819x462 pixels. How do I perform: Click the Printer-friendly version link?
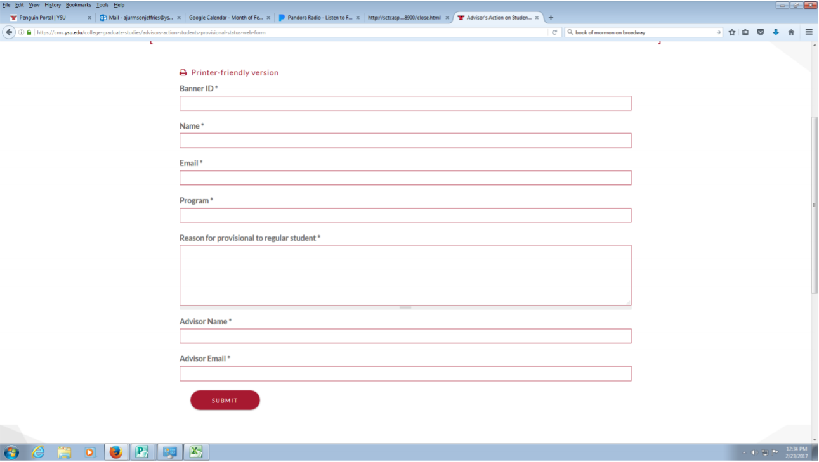235,73
